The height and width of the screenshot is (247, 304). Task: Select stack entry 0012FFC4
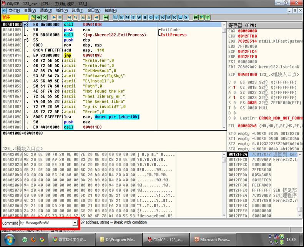click(x=263, y=154)
